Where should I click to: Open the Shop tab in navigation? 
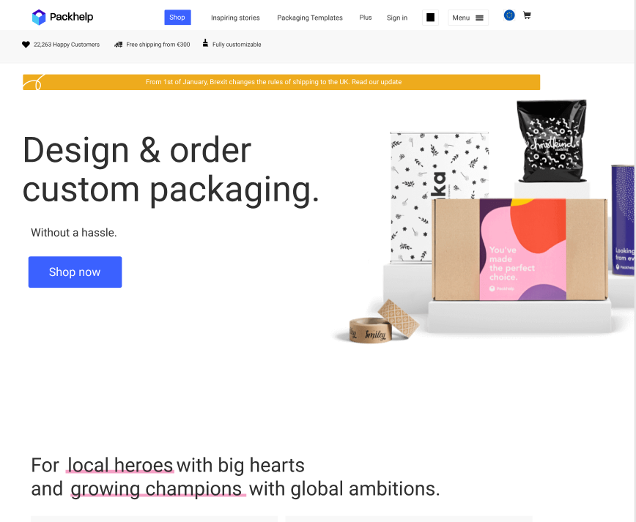tap(177, 18)
